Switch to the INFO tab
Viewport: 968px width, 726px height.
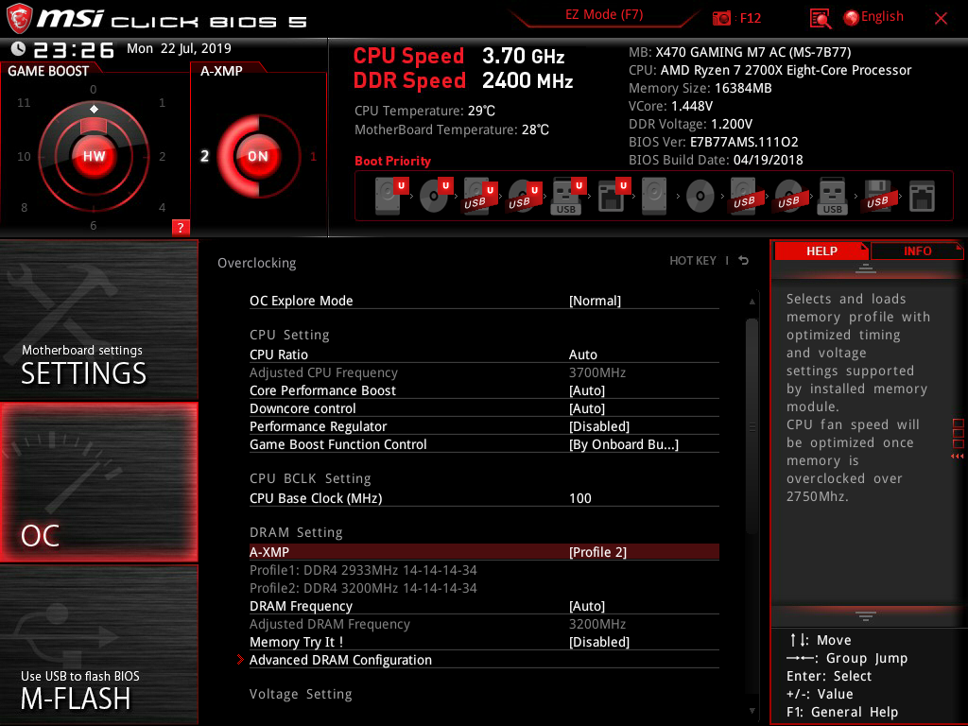pyautogui.click(x=917, y=251)
